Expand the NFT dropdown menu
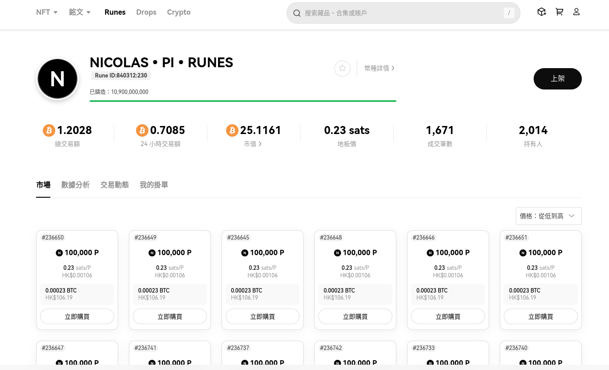Viewport: 609px width, 370px height. tap(47, 12)
